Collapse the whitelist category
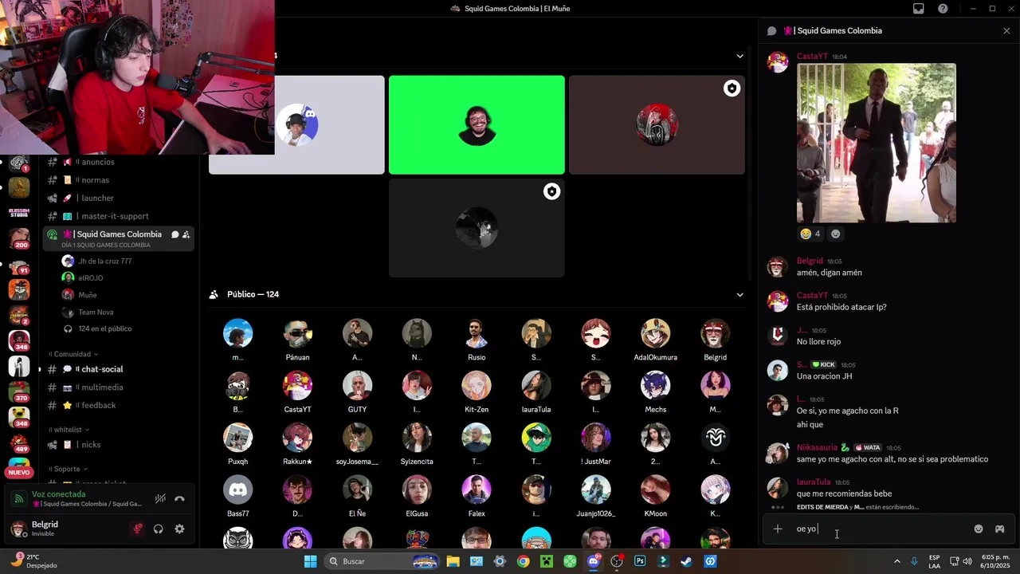 click(70, 430)
